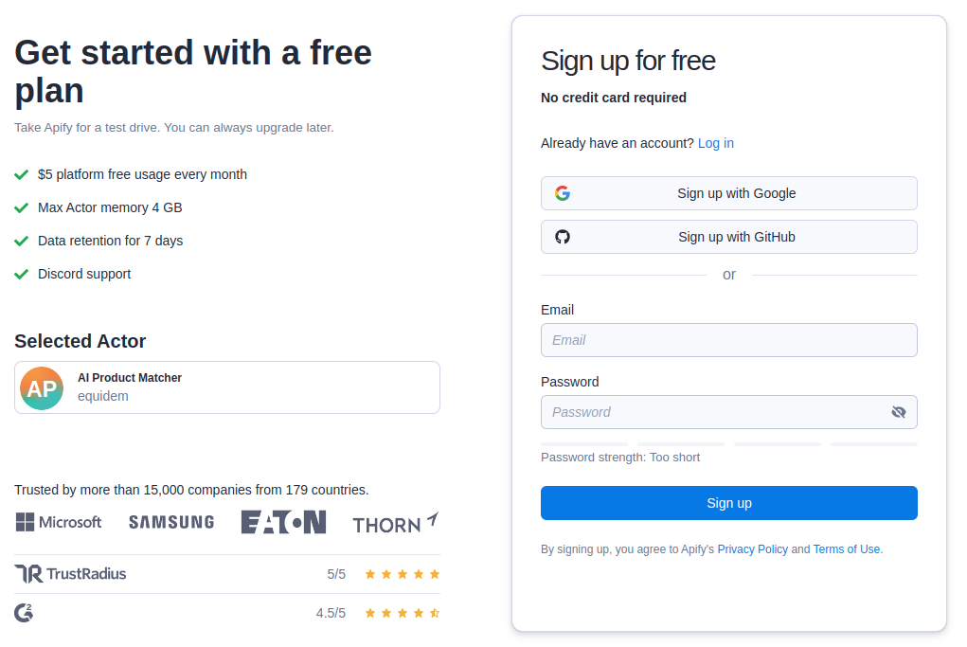
Task: Toggle password visibility with the eye icon
Action: 898,412
